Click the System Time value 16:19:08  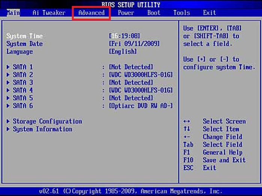click(x=124, y=36)
